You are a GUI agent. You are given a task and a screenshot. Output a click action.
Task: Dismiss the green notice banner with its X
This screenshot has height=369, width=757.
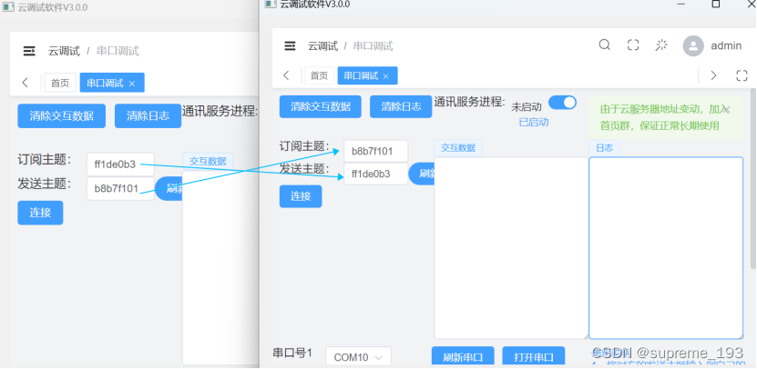[728, 110]
